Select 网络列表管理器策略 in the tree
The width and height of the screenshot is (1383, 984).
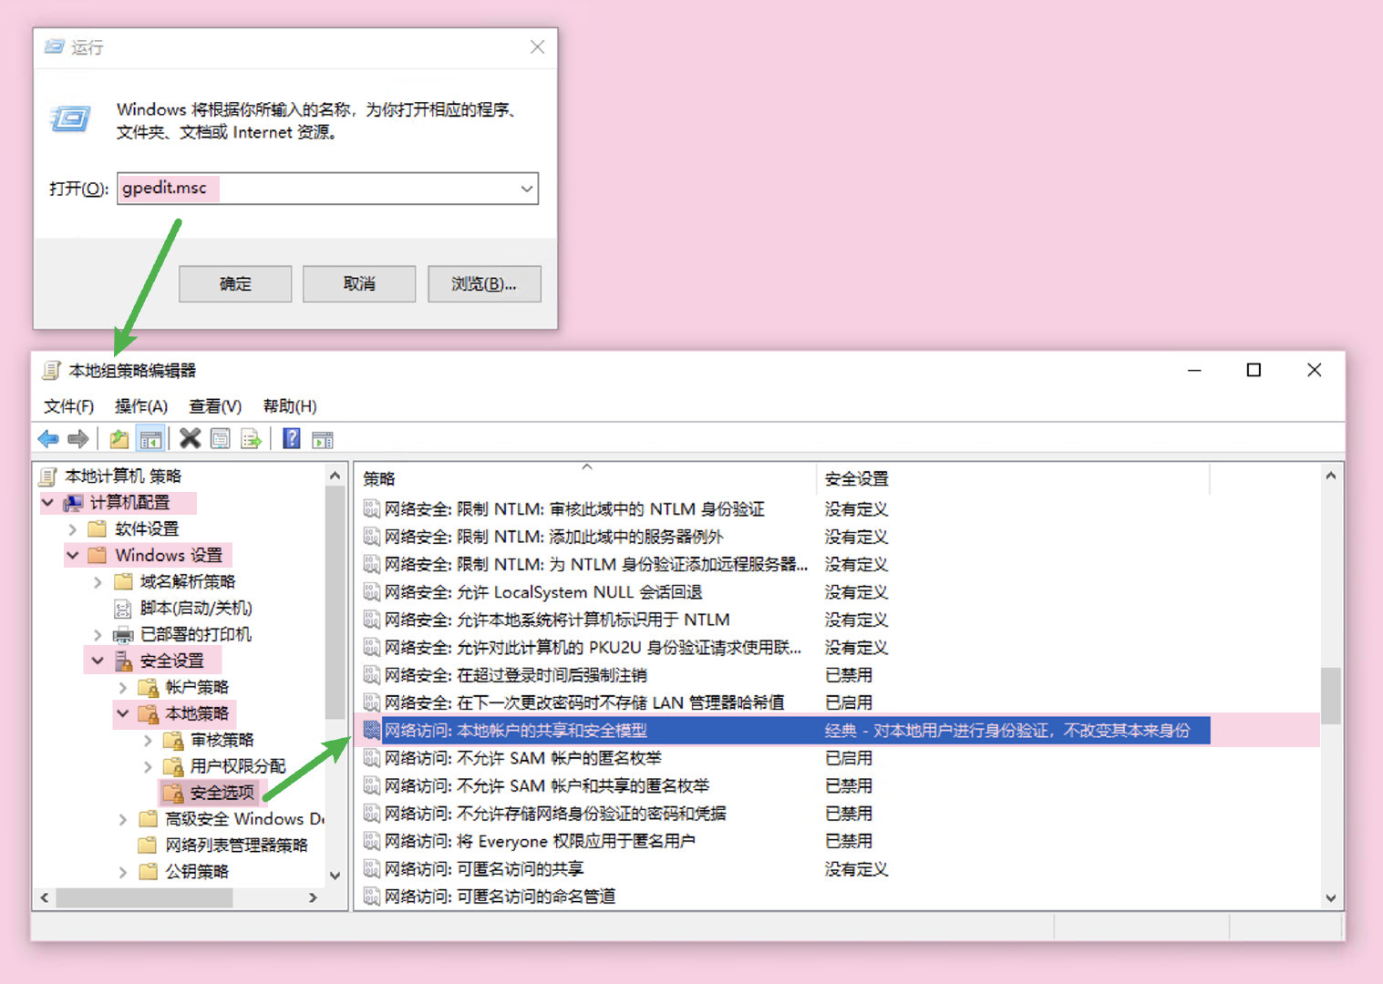[236, 846]
